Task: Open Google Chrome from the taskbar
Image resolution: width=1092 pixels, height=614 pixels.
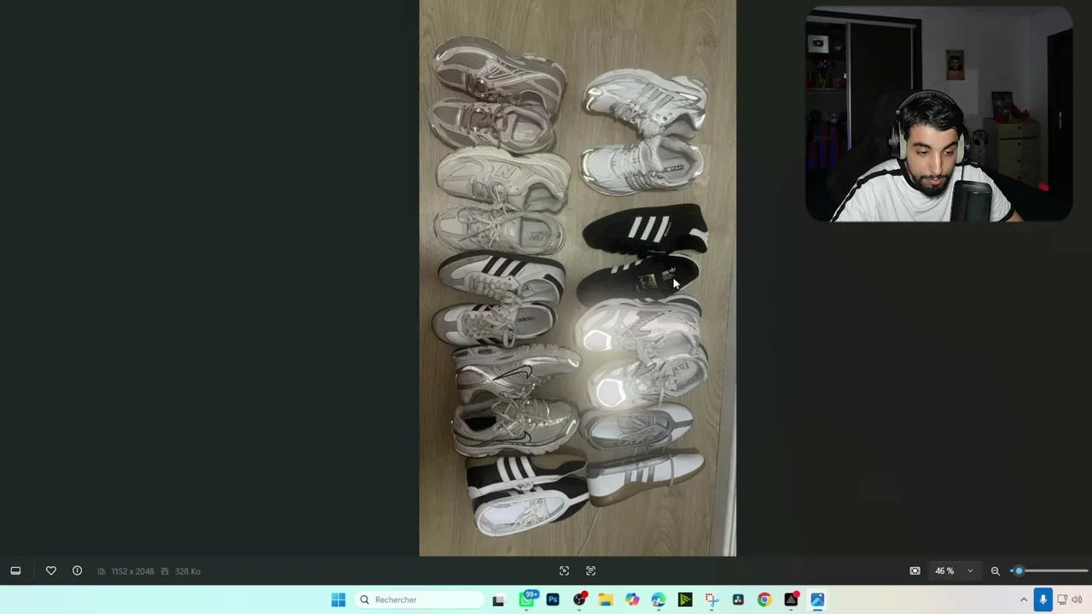Action: click(x=764, y=600)
